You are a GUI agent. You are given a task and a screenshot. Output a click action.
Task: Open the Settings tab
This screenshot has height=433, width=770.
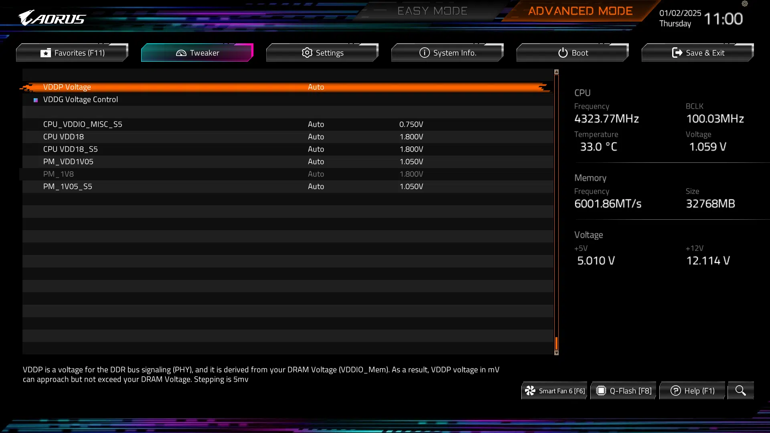[x=322, y=53]
